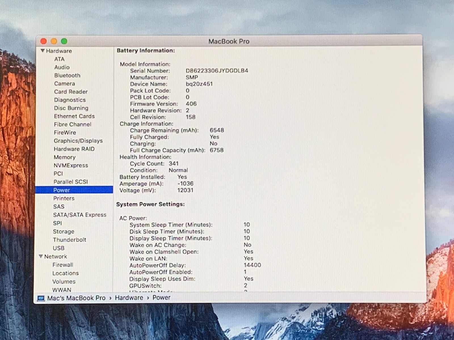Click the Hardware category label

click(59, 51)
